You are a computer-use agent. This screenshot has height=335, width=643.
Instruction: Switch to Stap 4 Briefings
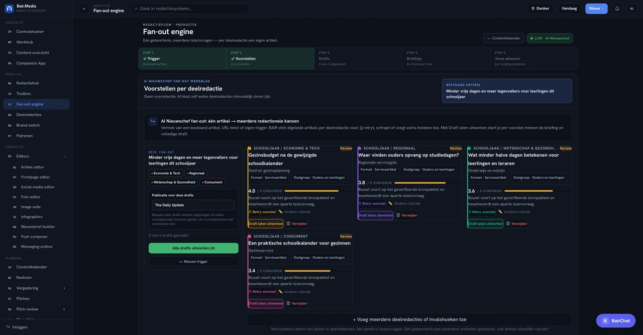446,58
